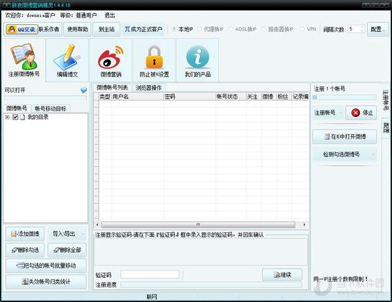Click the 配置... button
This screenshot has height=302, width=392.
[x=378, y=29]
